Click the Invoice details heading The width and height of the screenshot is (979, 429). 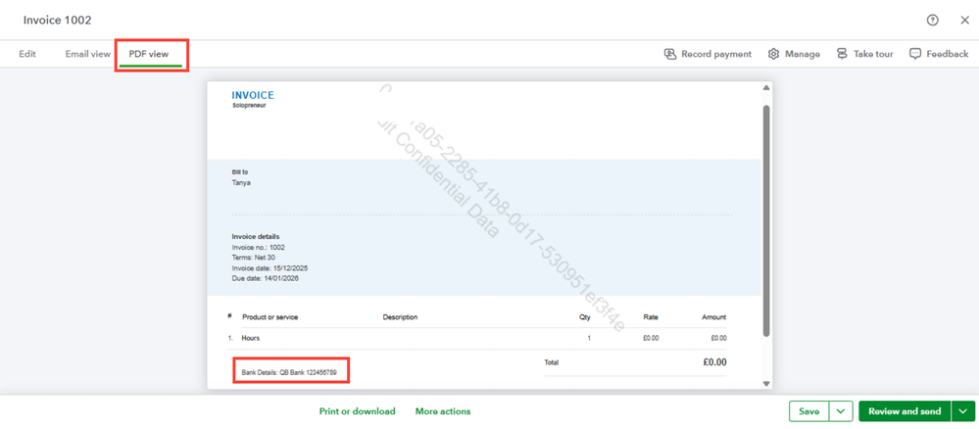tap(256, 237)
